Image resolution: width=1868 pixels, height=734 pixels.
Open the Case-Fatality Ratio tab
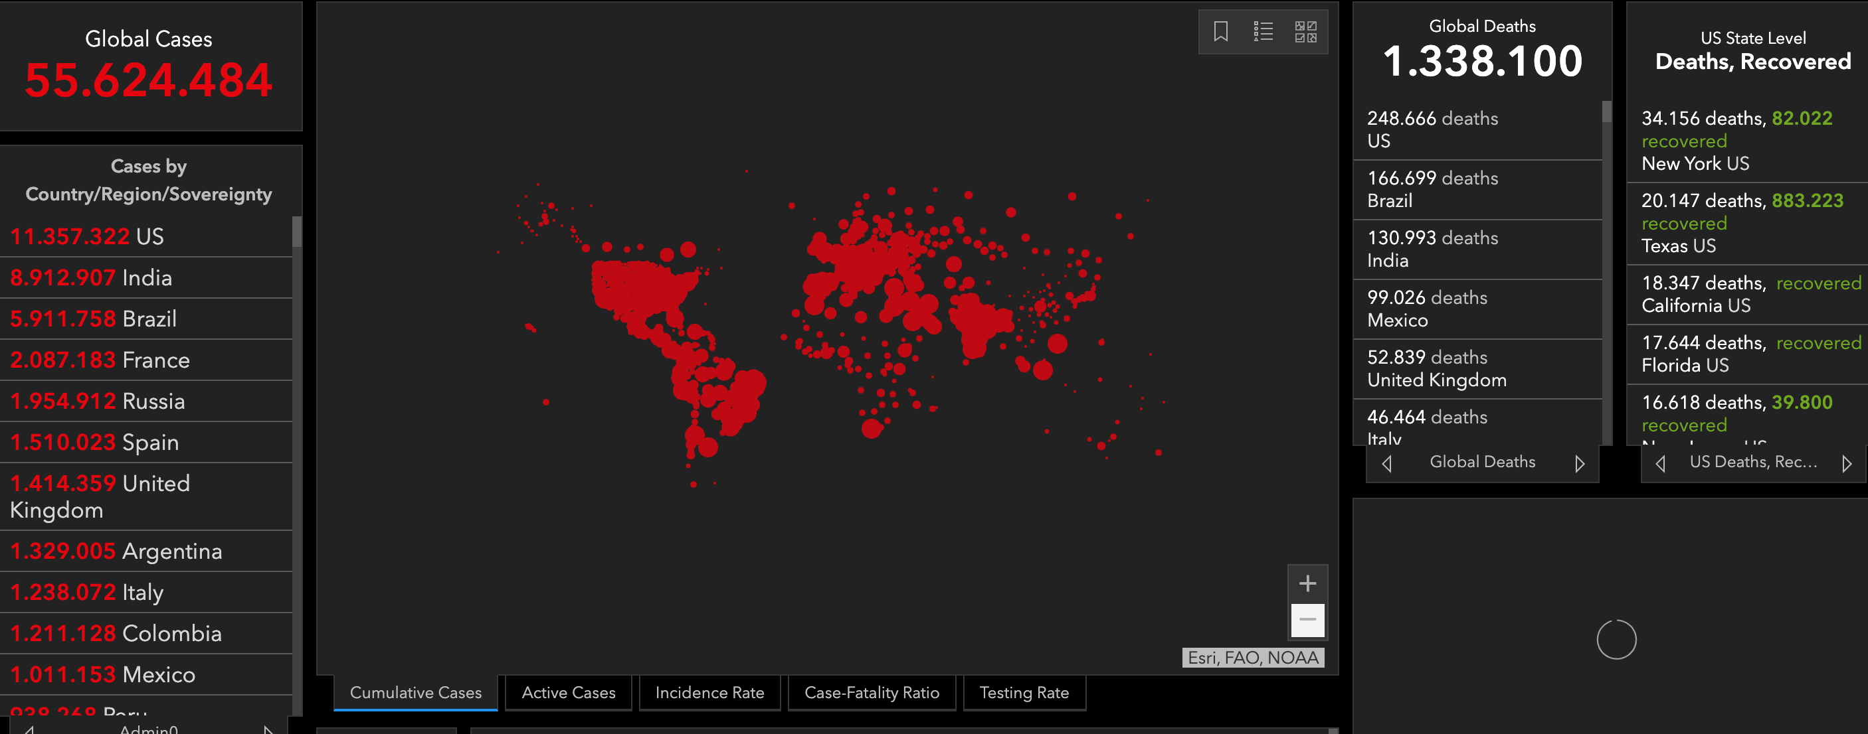click(872, 693)
